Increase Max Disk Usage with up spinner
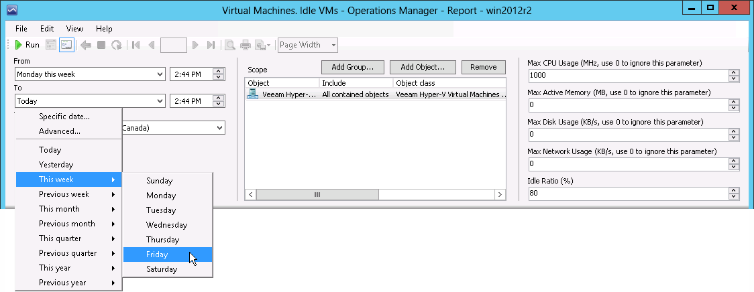The image size is (754, 292). pos(733,131)
